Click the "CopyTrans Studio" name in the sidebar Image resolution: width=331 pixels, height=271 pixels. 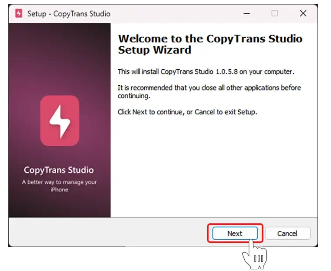click(58, 170)
